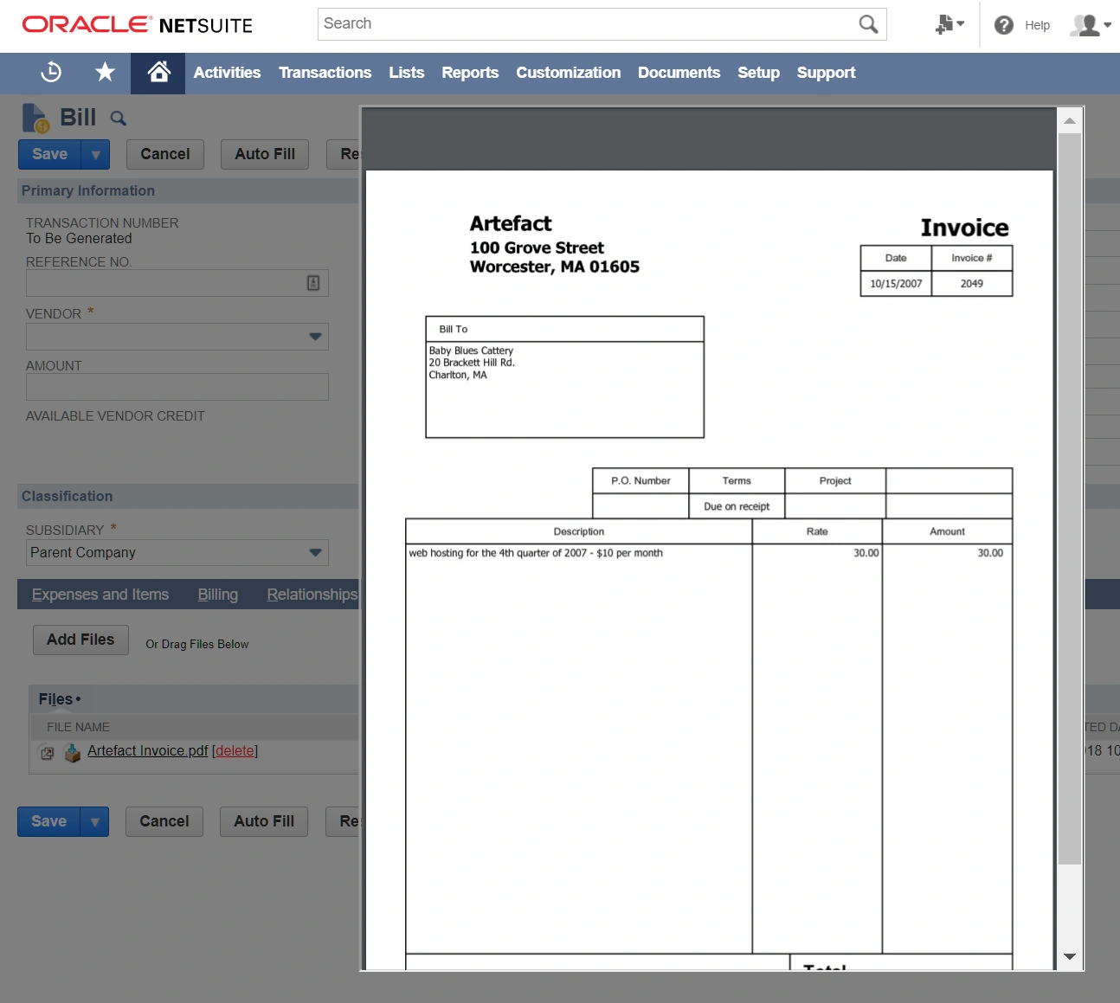This screenshot has width=1120, height=1003.
Task: Open the Create New icon in header
Action: [949, 25]
